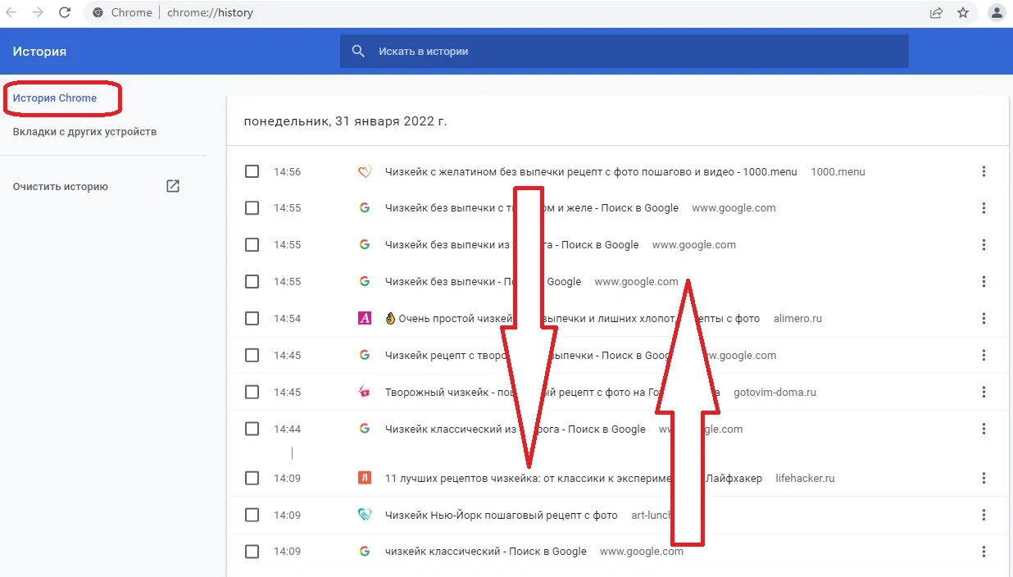Click the share page icon in address bar
Screen dimensions: 1013x577
pos(936,12)
